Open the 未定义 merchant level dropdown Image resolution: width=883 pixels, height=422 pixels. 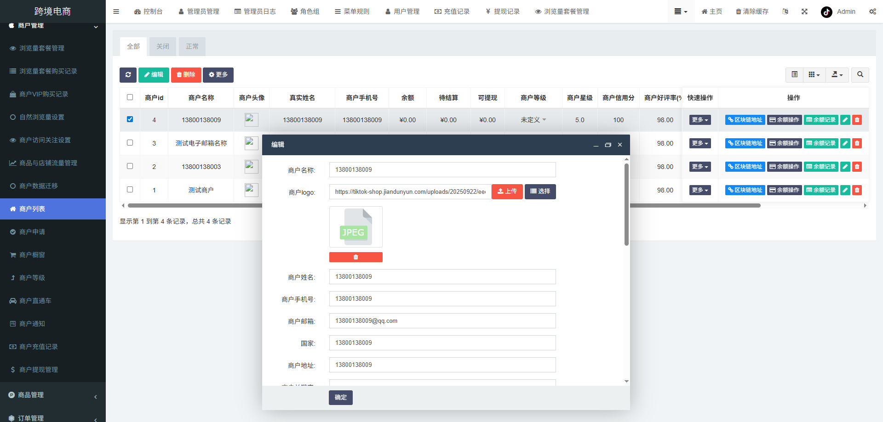pos(533,119)
